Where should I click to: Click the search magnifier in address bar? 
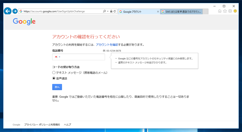(105, 11)
